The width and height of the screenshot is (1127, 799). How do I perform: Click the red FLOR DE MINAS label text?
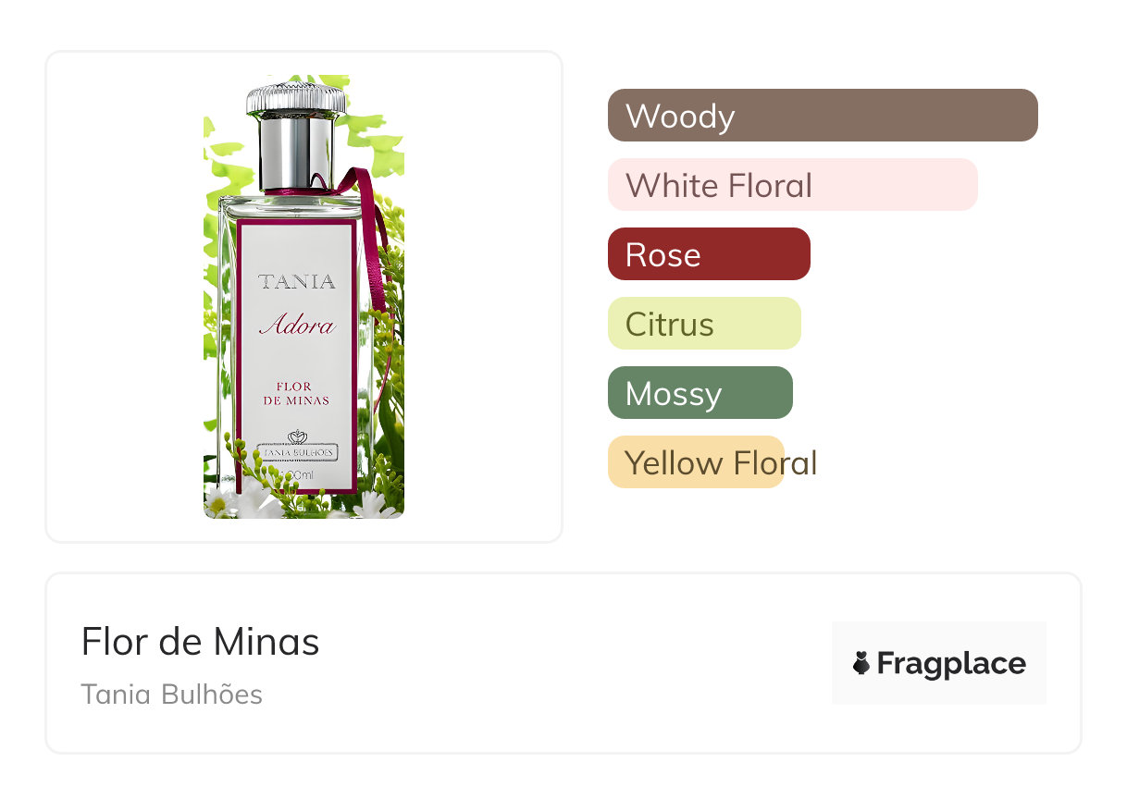pos(296,393)
